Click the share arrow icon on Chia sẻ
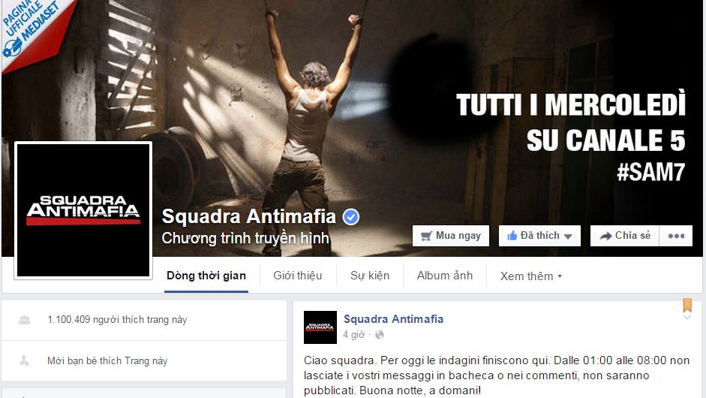Viewport: 706px width, 398px height. click(605, 236)
